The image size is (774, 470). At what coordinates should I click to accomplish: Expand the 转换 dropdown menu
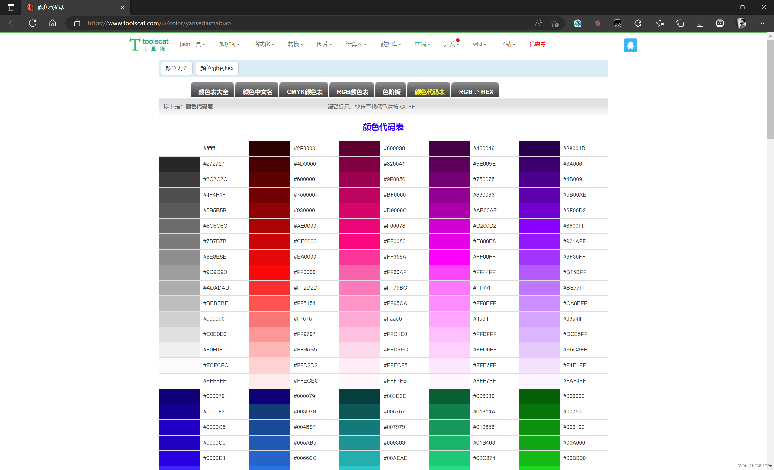[x=296, y=44]
